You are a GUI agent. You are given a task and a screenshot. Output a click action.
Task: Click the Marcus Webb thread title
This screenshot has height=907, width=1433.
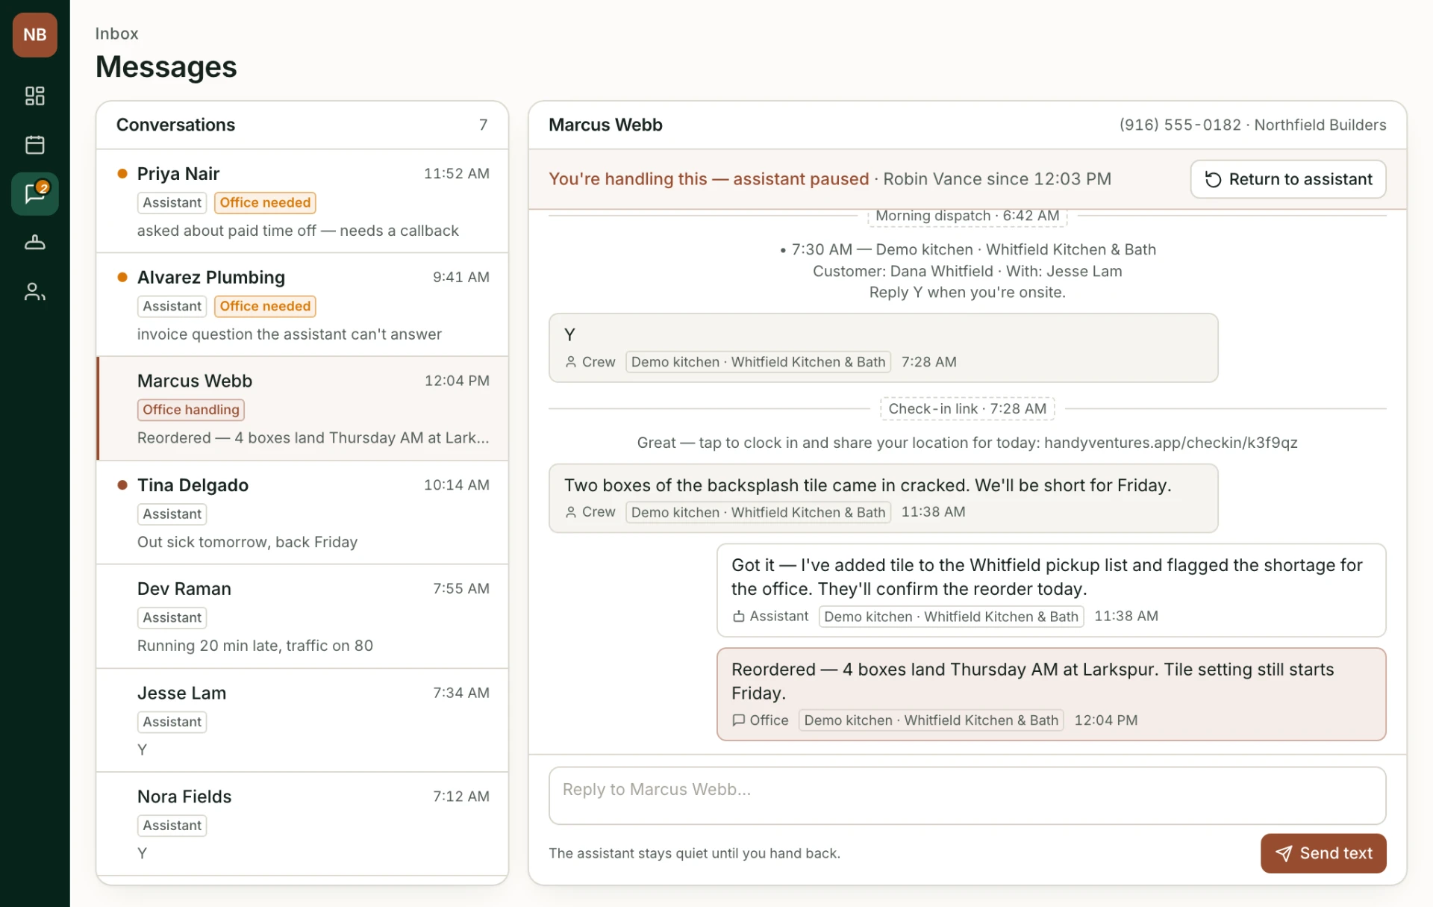(605, 125)
